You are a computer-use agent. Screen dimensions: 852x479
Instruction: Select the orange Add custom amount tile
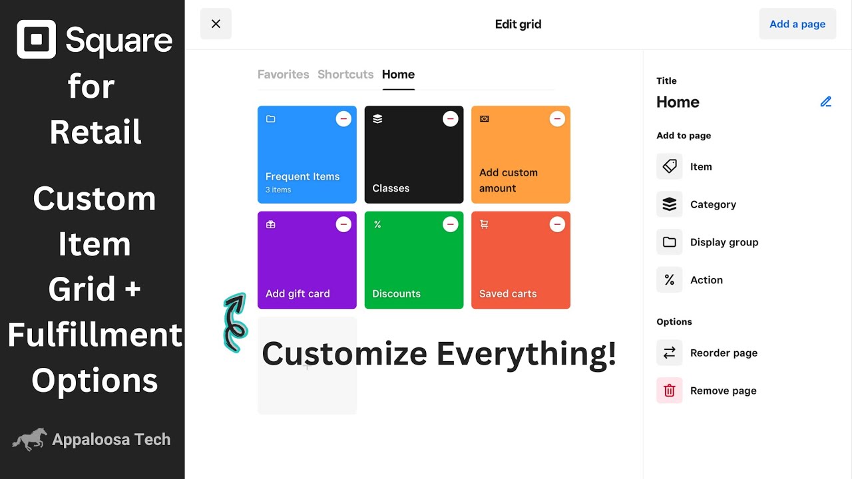[521, 154]
